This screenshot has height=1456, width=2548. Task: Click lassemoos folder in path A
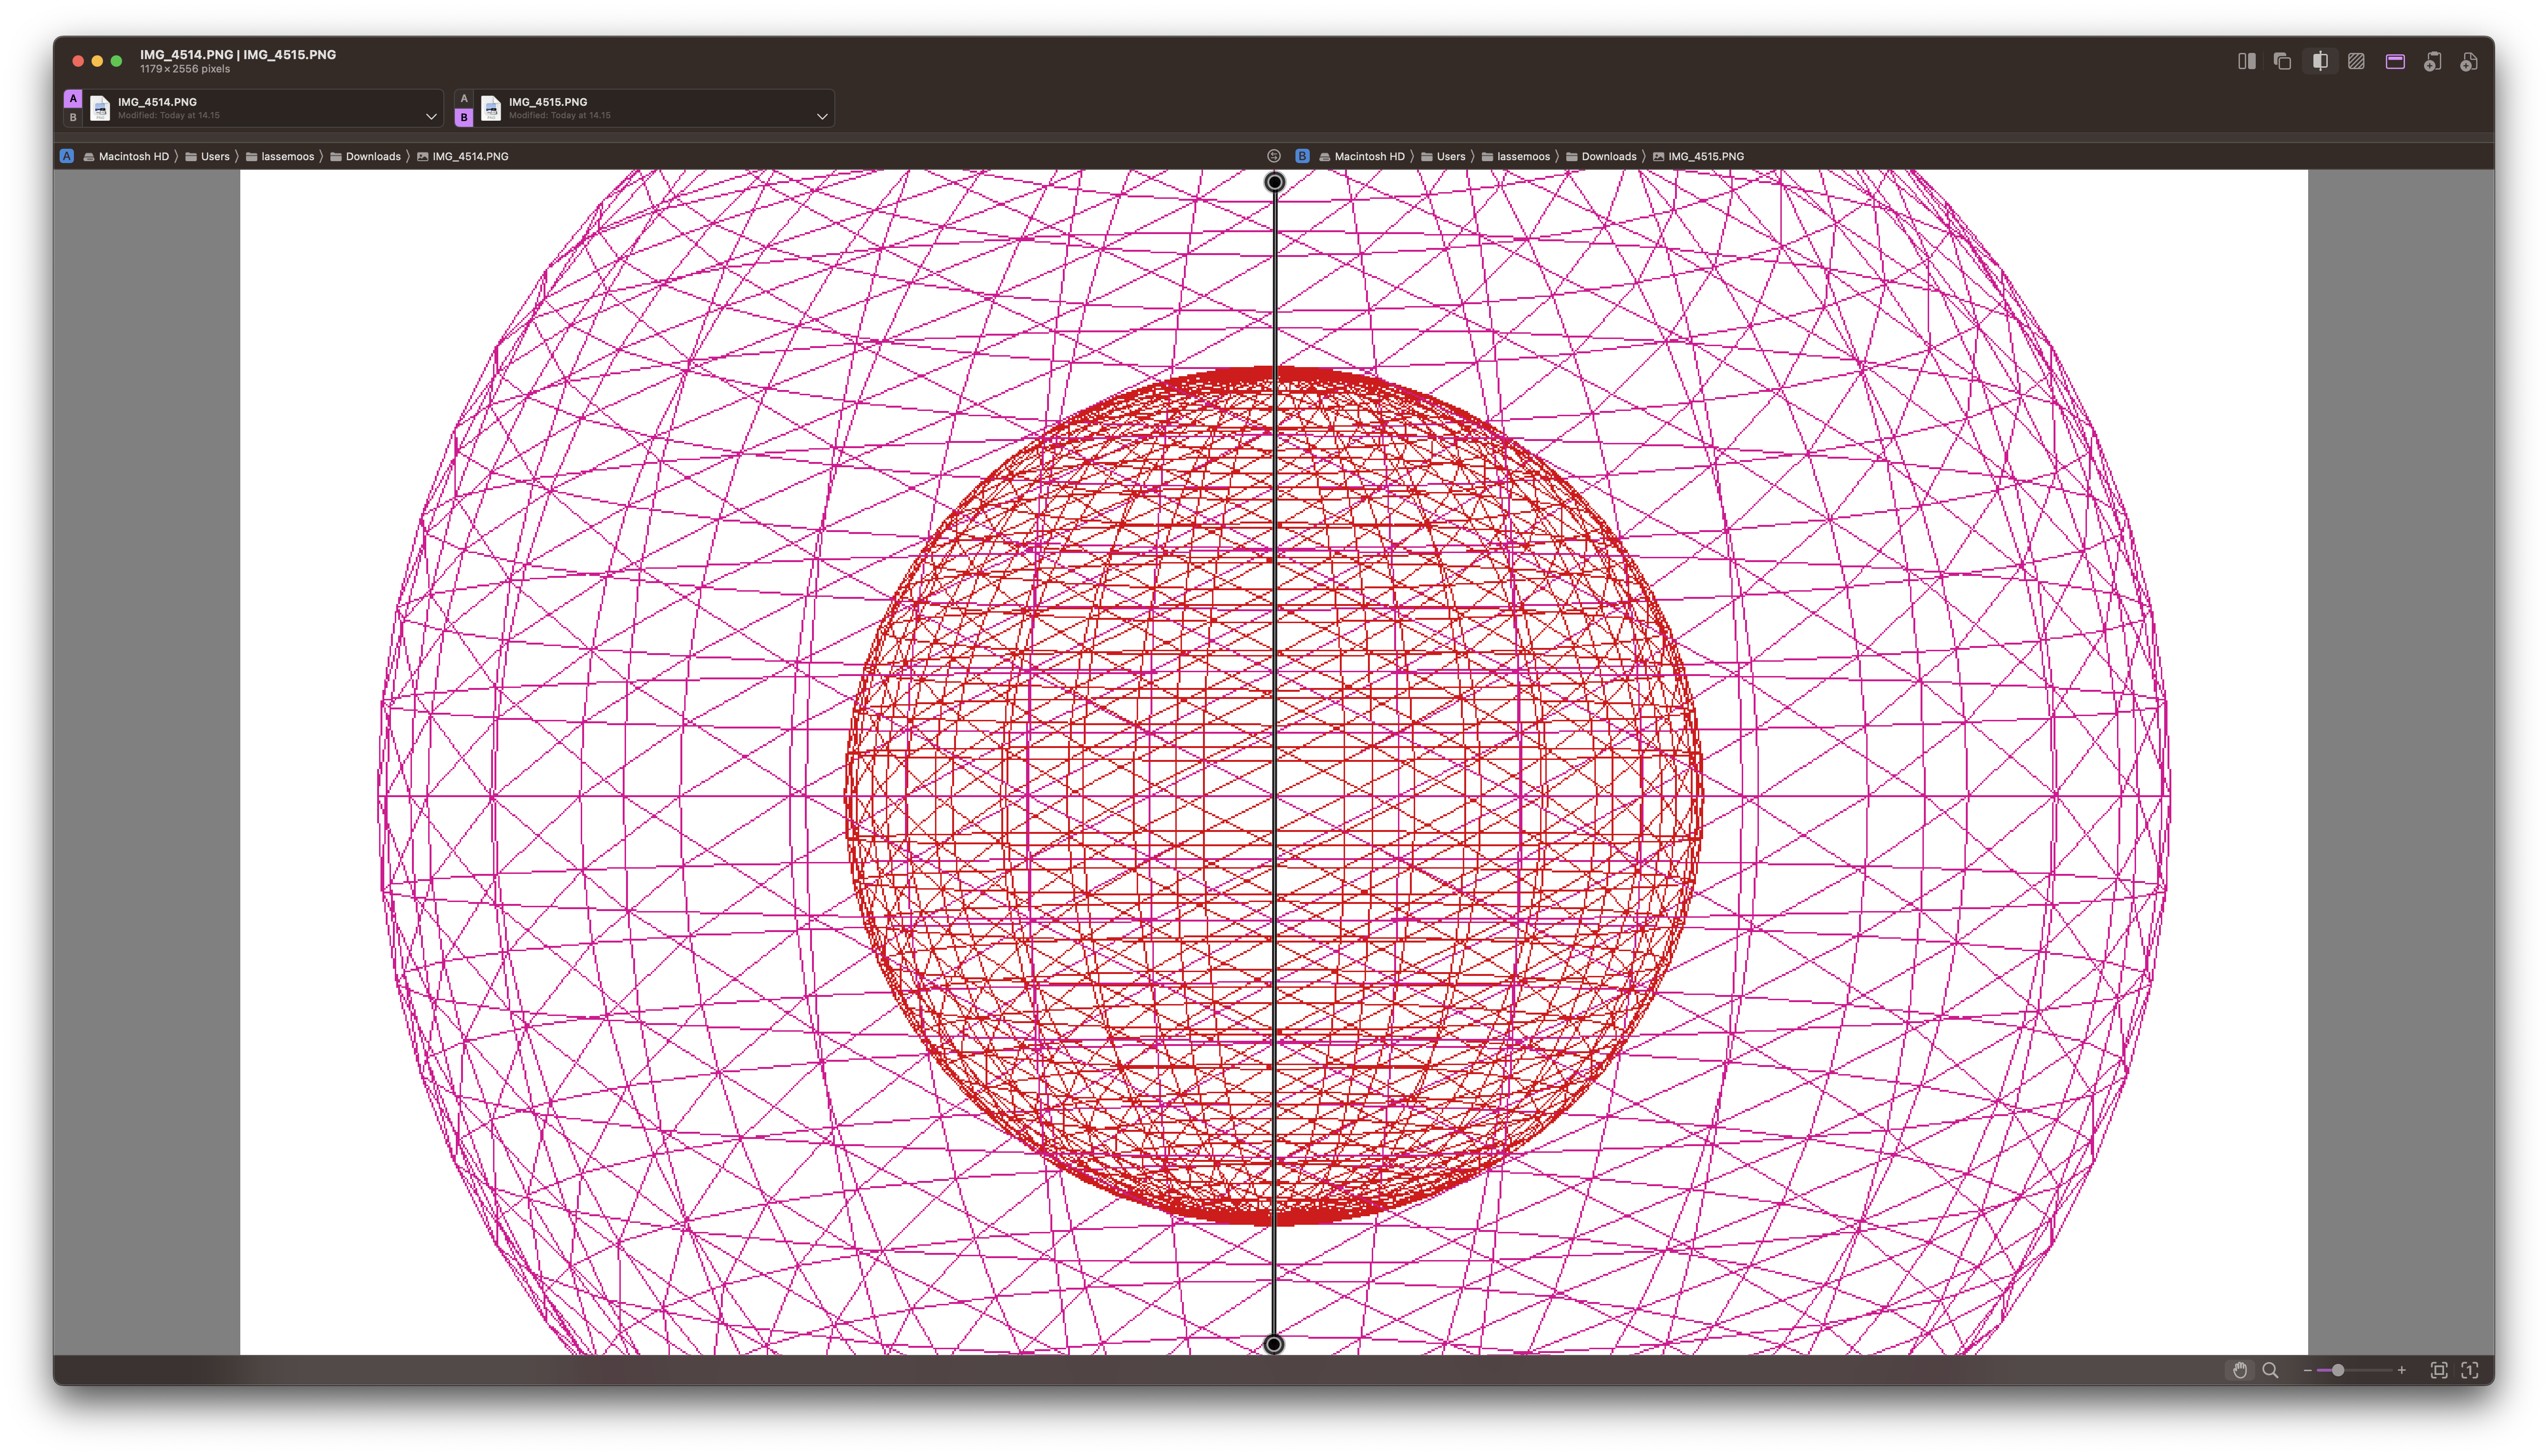point(280,156)
